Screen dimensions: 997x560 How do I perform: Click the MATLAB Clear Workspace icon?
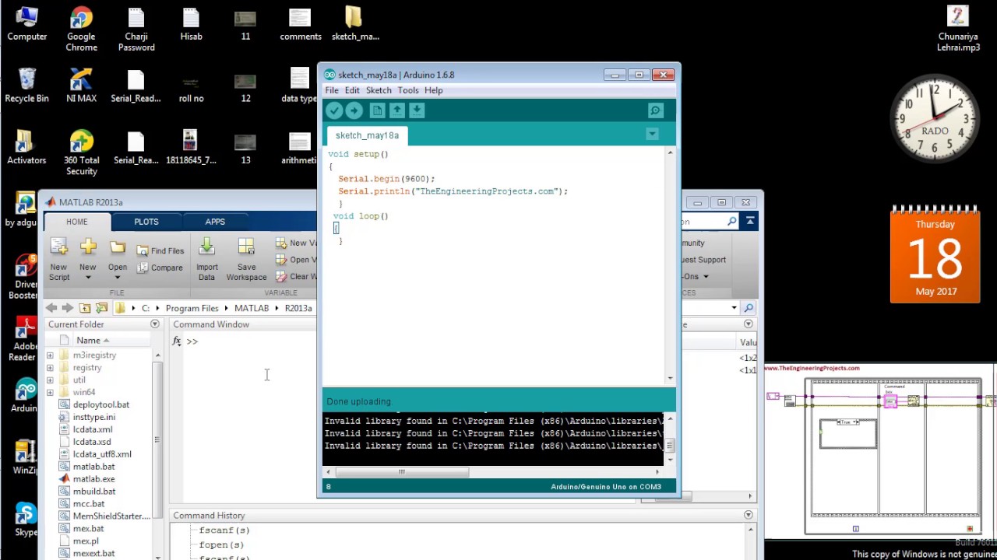click(x=281, y=276)
